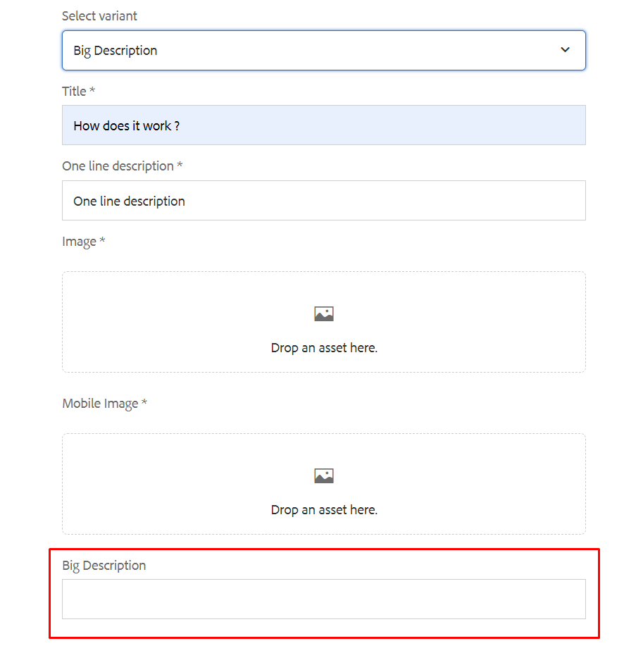Expand the variant list showing Big Description
Image resolution: width=624 pixels, height=653 pixels.
tap(323, 50)
